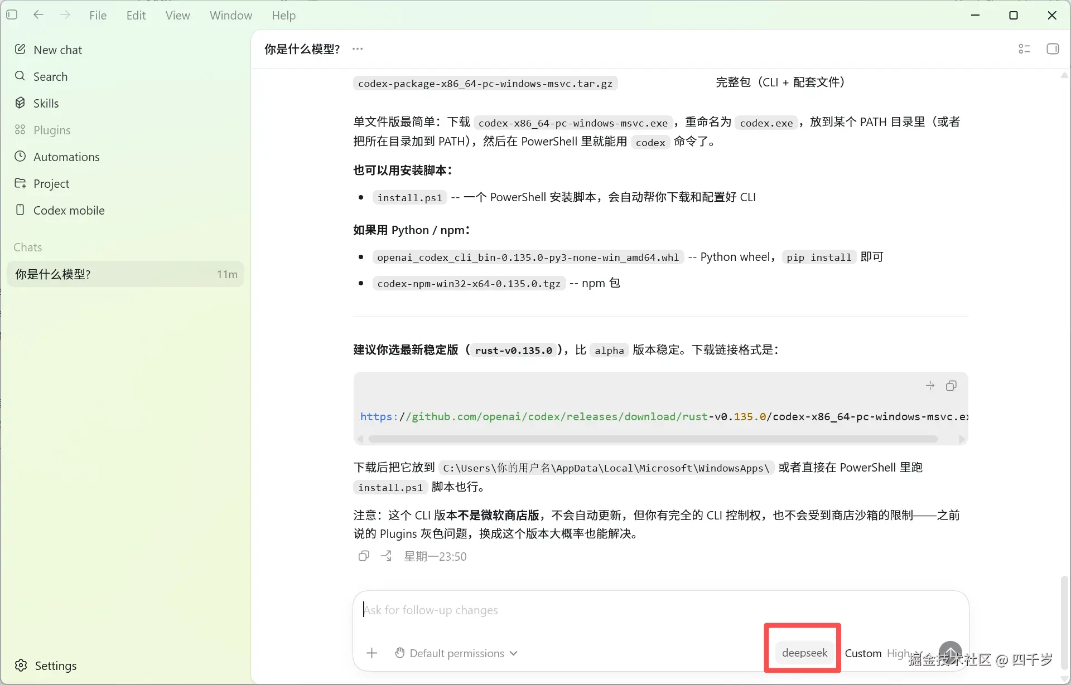The image size is (1071, 685).
Task: Copy the code block contents
Action: point(951,386)
